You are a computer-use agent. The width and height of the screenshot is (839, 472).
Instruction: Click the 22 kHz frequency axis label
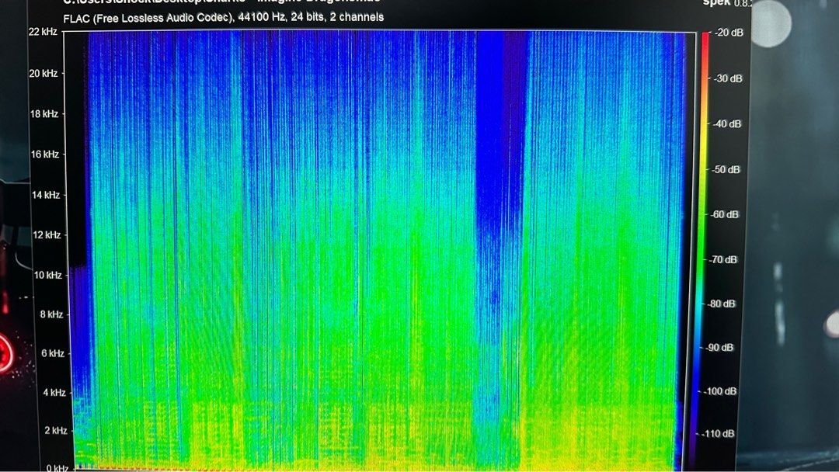42,32
